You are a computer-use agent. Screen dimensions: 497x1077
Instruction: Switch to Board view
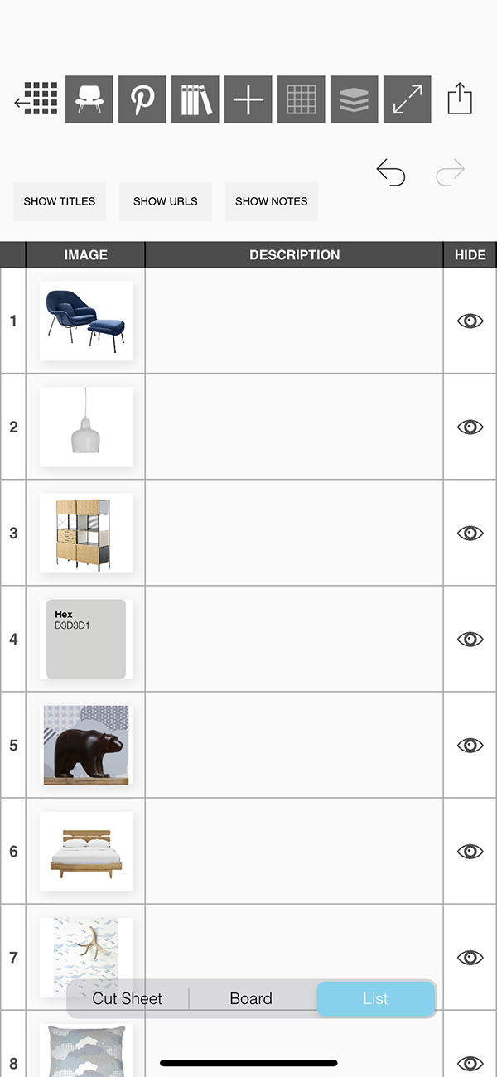tap(251, 998)
